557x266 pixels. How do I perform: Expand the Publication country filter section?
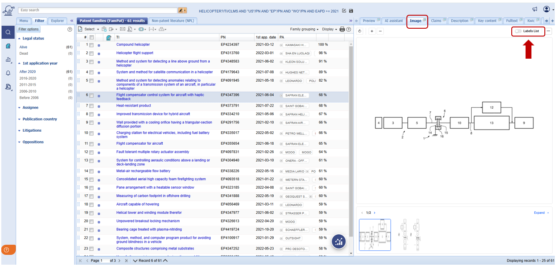click(37, 119)
